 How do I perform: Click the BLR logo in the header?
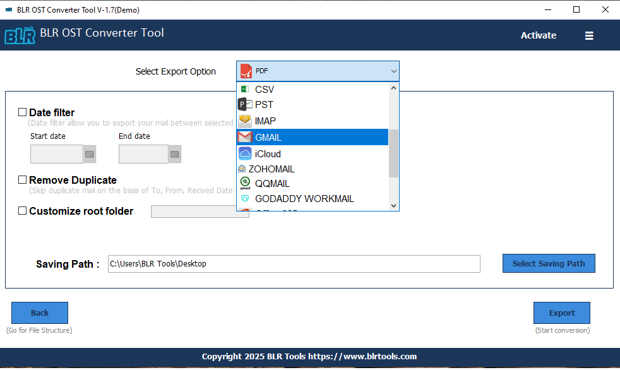click(x=20, y=35)
